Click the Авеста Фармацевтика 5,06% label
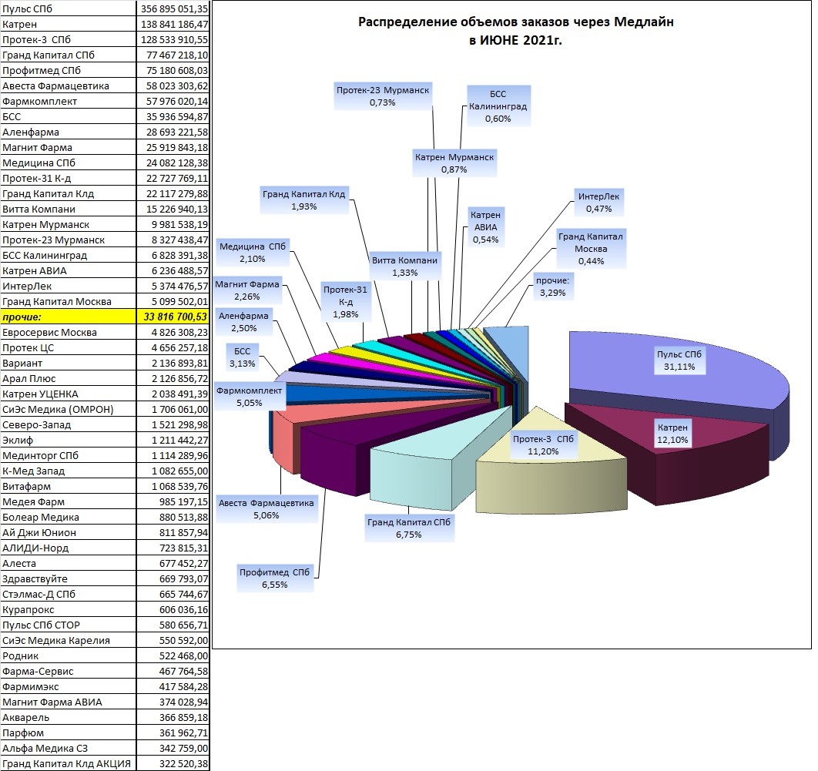The height and width of the screenshot is (771, 818). (x=266, y=508)
